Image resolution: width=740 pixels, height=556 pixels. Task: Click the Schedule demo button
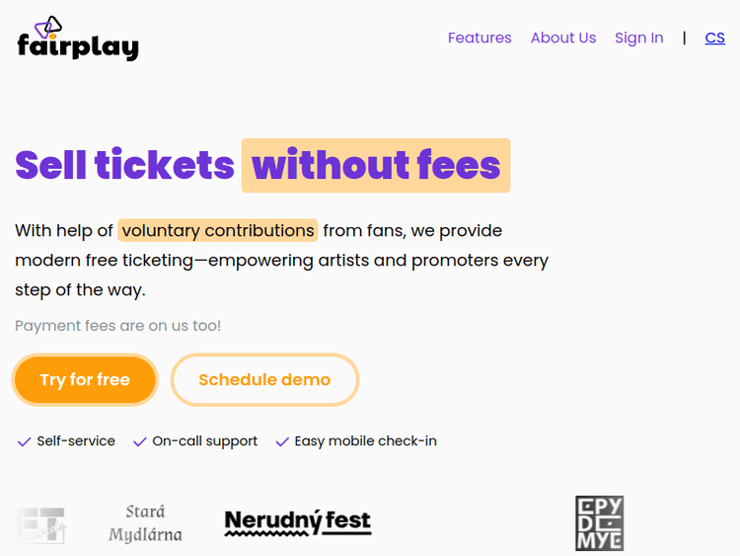click(264, 380)
